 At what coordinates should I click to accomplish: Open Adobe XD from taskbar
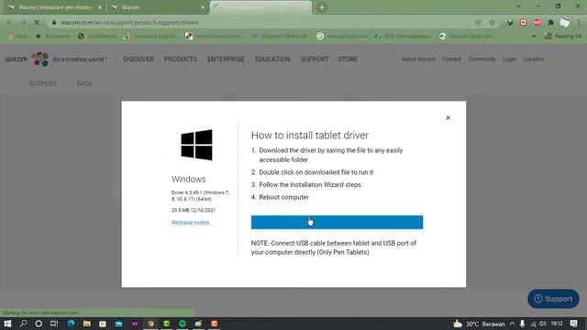click(135, 324)
